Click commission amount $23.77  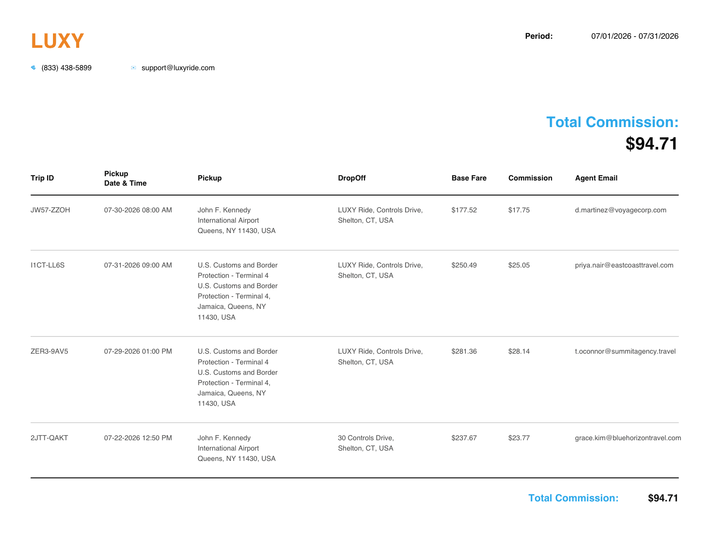[x=519, y=438]
